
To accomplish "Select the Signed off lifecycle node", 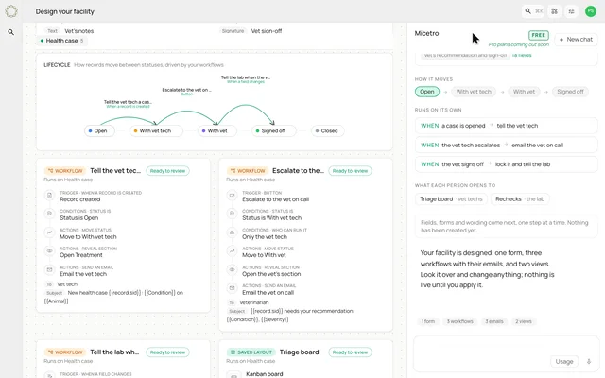I will [273, 130].
